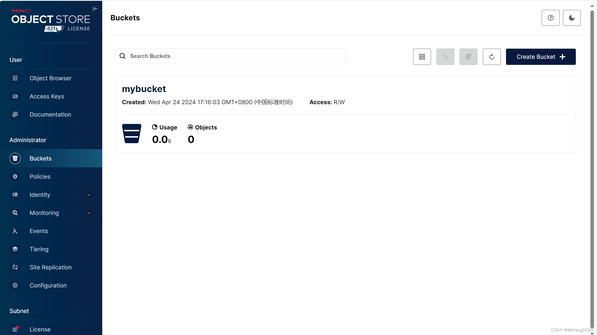Open the Tiering layers icon
This screenshot has height=335, width=597.
pyautogui.click(x=15, y=249)
